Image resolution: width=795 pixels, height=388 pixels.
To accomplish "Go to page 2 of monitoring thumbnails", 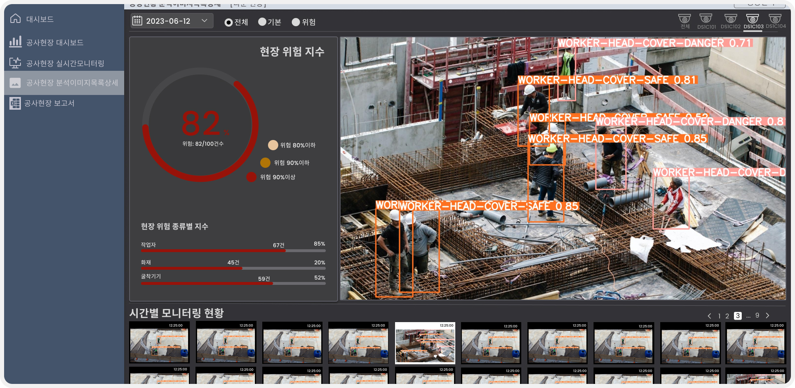I will click(x=727, y=316).
